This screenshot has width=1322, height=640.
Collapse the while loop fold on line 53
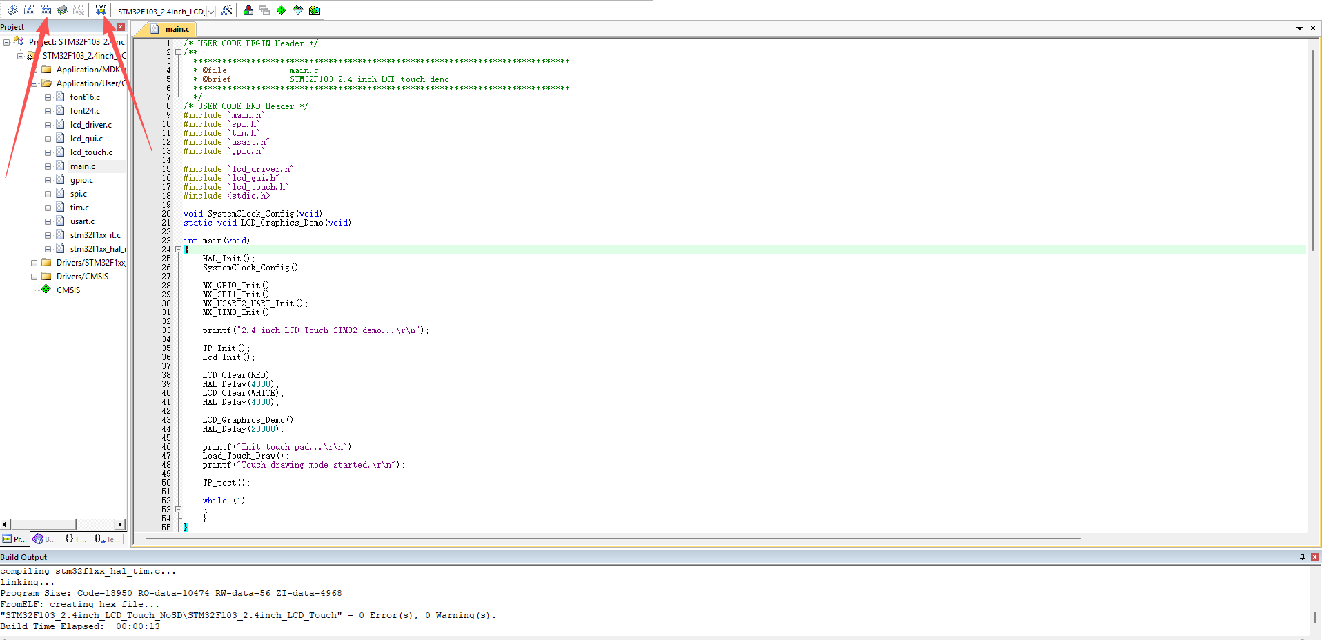[178, 510]
